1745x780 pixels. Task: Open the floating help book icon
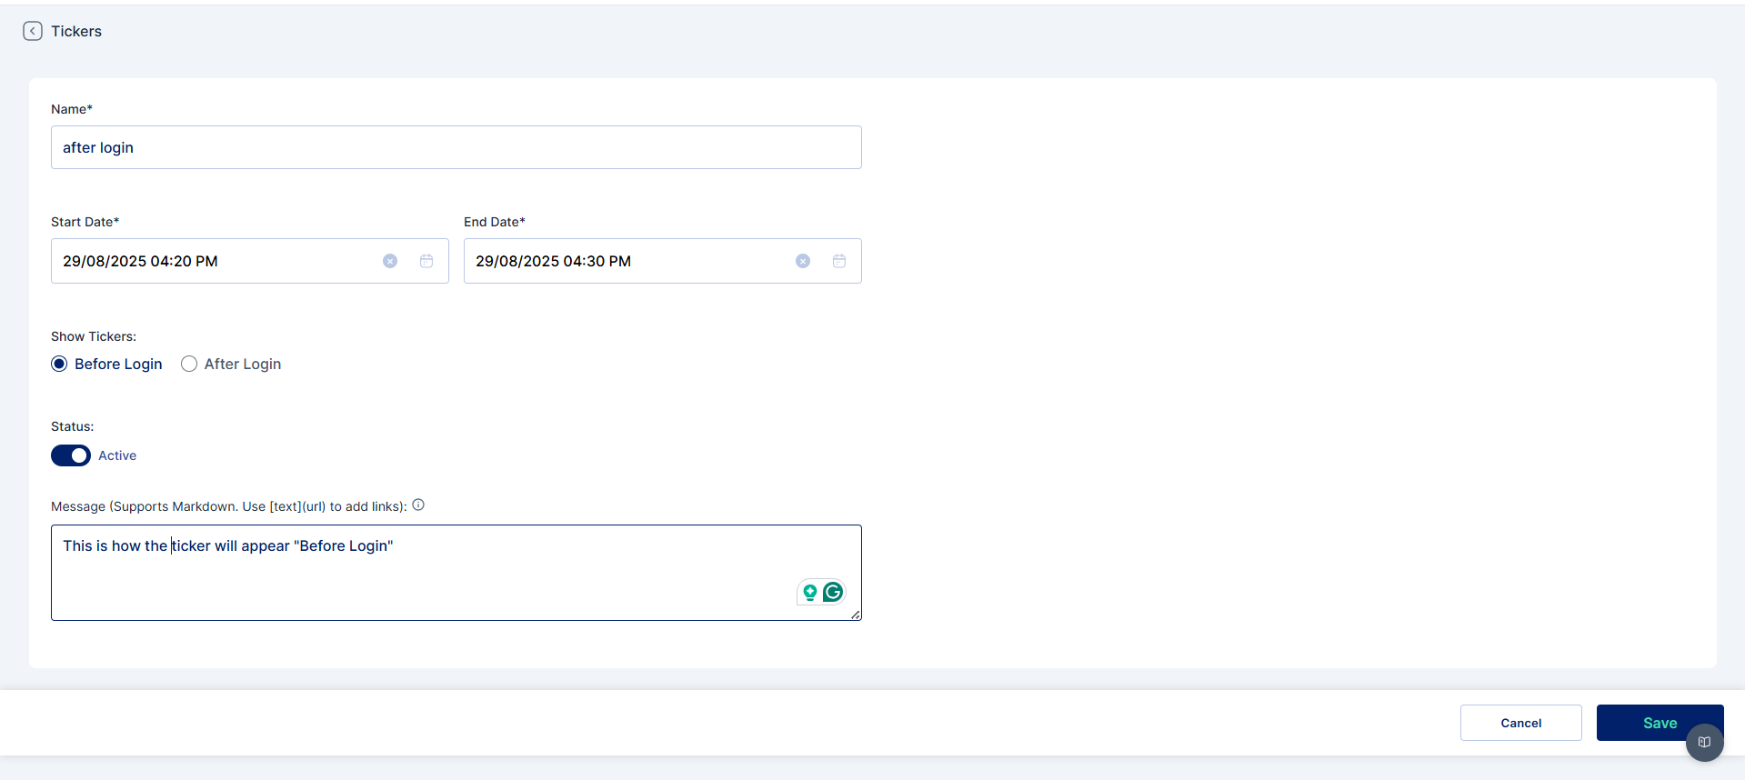pyautogui.click(x=1704, y=742)
